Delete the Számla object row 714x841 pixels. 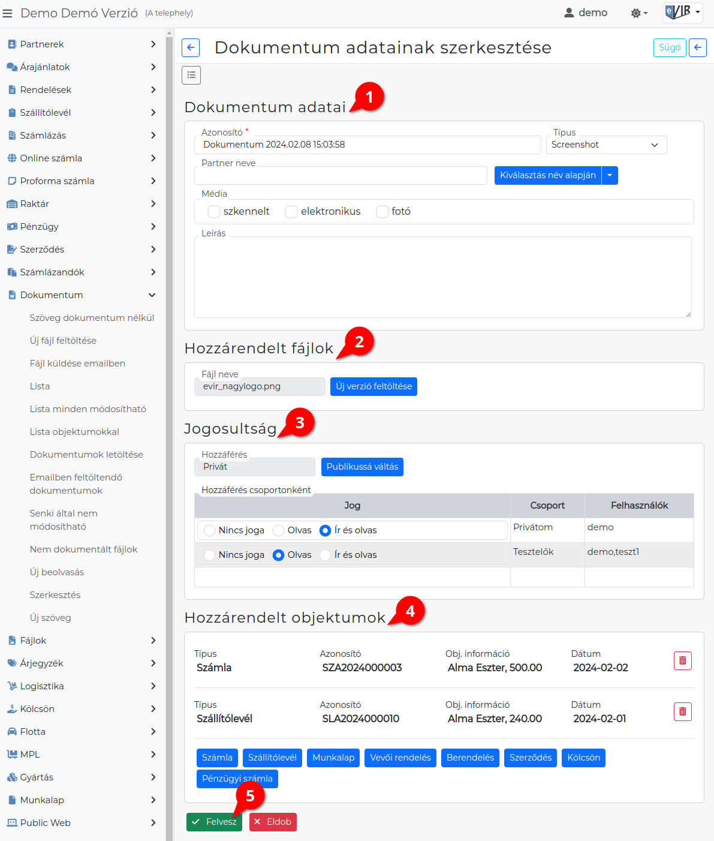click(x=682, y=660)
